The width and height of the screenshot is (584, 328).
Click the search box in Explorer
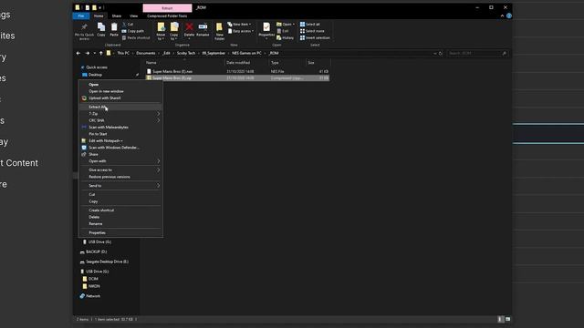click(477, 53)
